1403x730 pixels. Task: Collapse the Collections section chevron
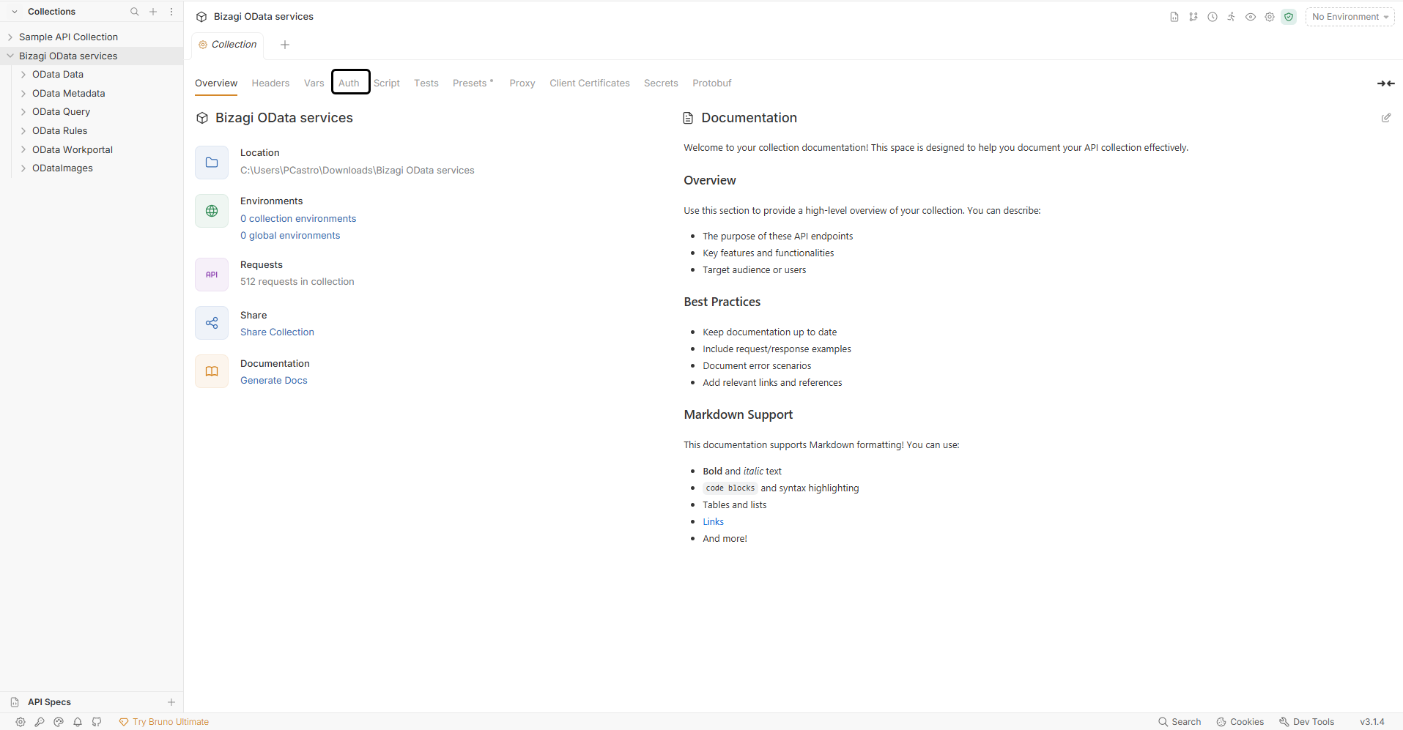click(x=15, y=12)
